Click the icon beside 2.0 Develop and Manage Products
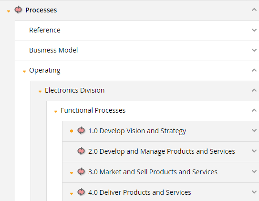259x201 pixels. (x=81, y=151)
